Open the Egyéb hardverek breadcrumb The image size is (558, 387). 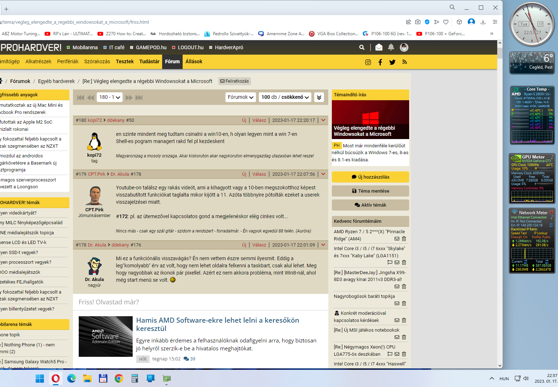coord(56,81)
